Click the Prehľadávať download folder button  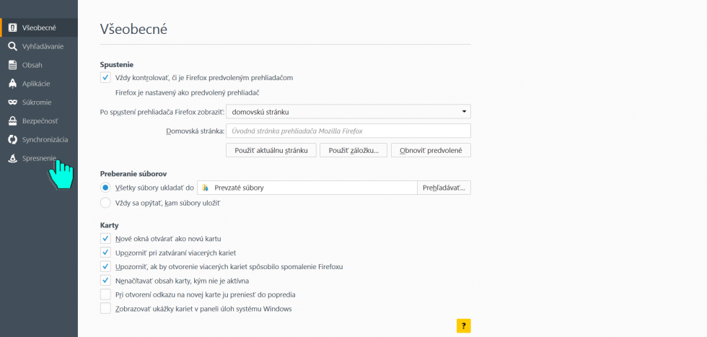(x=444, y=188)
